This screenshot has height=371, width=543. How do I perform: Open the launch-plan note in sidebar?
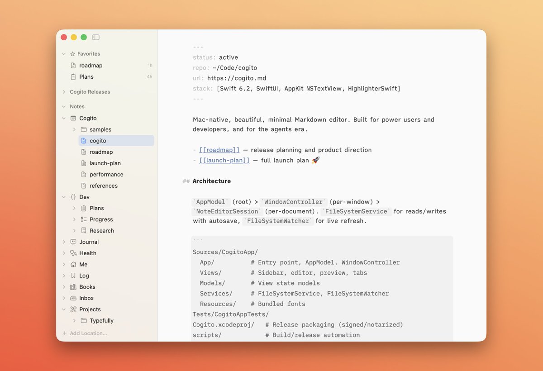point(105,163)
